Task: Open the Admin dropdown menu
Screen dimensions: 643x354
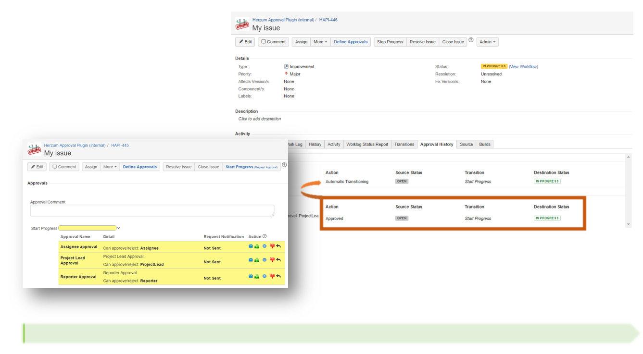Action: 488,42
